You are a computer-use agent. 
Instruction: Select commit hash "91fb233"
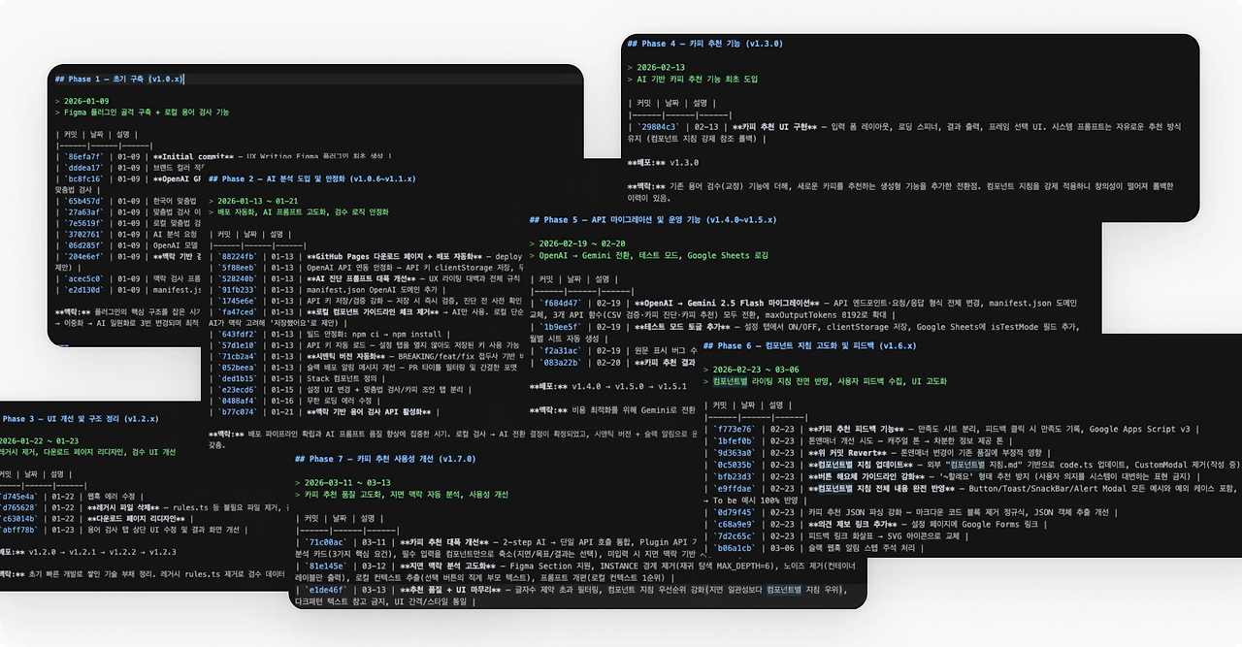(239, 290)
